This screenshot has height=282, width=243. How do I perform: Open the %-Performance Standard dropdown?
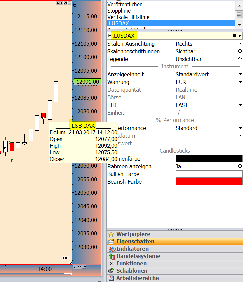click(x=240, y=128)
